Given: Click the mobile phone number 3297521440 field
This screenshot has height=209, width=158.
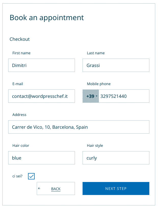Looking at the screenshot, I should [124, 96].
